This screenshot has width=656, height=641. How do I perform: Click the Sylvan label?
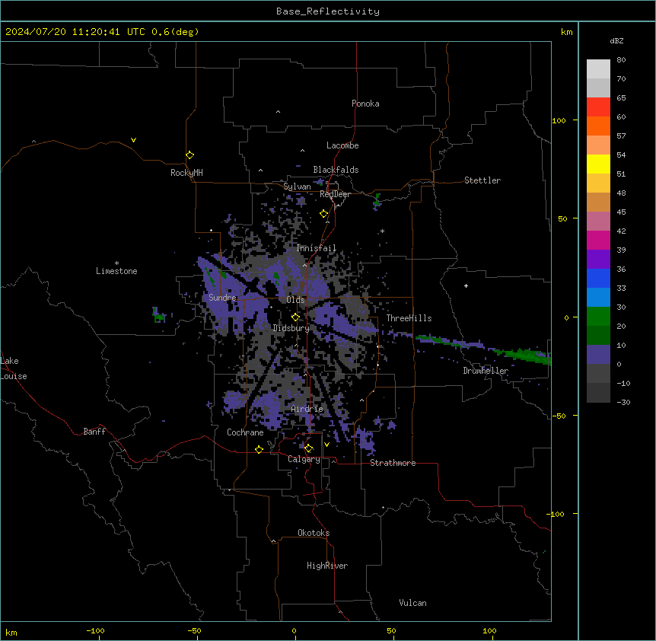point(297,187)
